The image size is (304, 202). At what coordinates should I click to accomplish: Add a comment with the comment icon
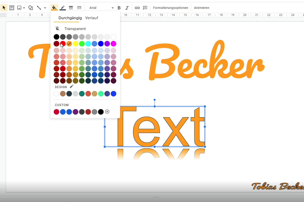[145, 8]
